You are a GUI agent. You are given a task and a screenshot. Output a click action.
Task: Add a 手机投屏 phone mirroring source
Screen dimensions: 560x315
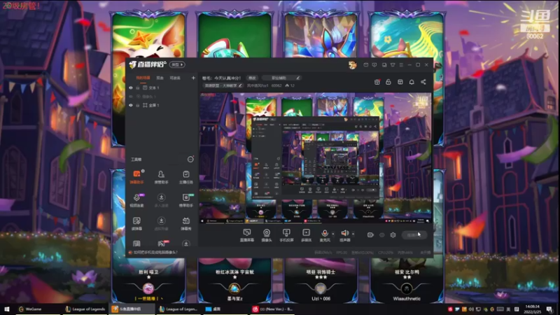(286, 235)
